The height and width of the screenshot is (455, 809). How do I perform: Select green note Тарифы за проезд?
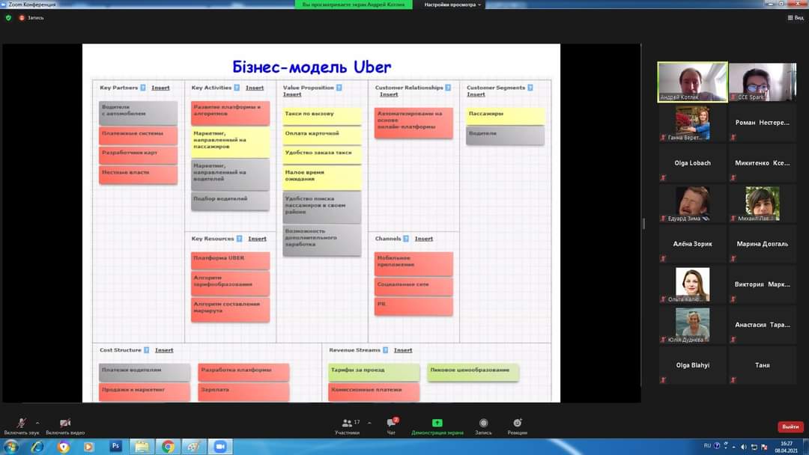click(x=374, y=372)
